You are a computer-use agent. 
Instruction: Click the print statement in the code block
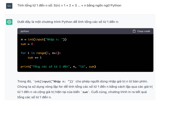coord(58,67)
